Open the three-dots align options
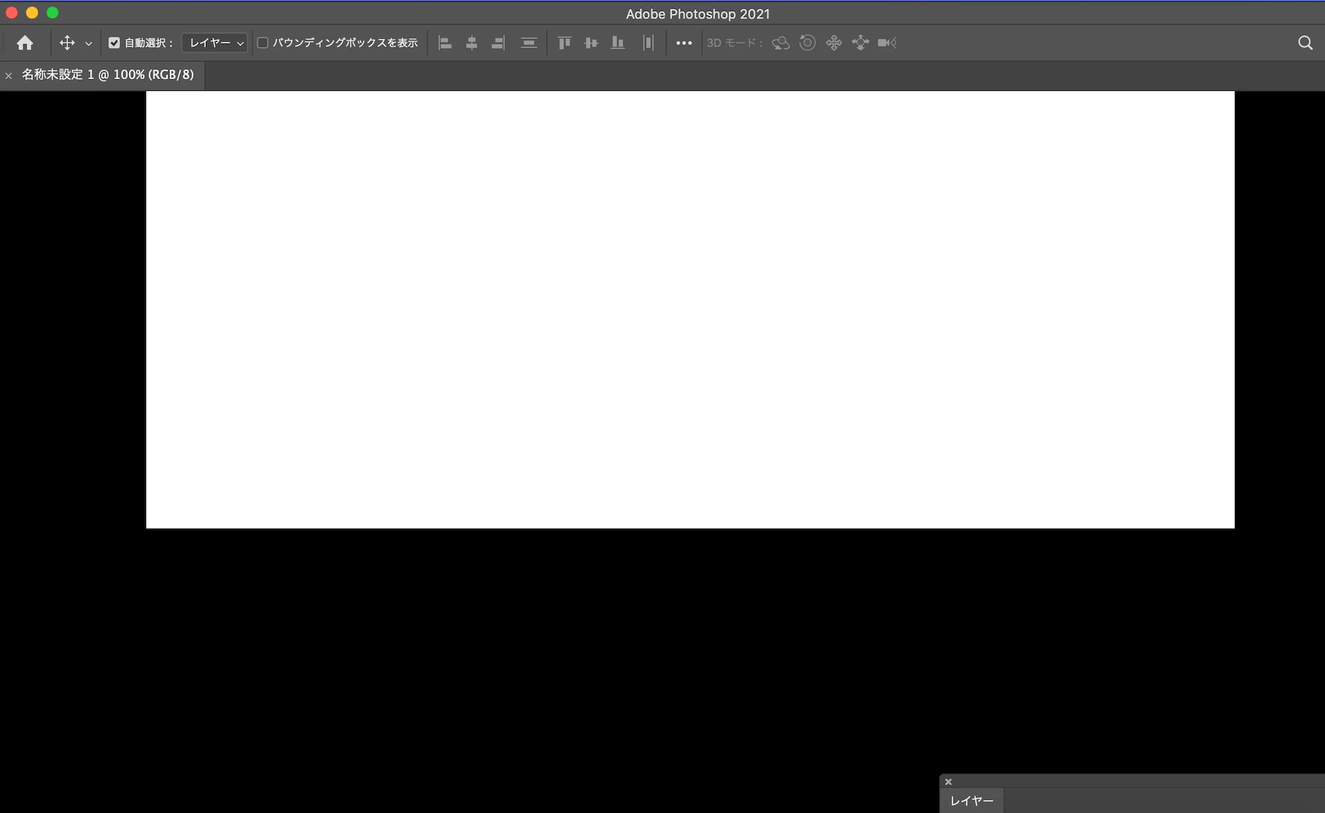 pos(684,43)
